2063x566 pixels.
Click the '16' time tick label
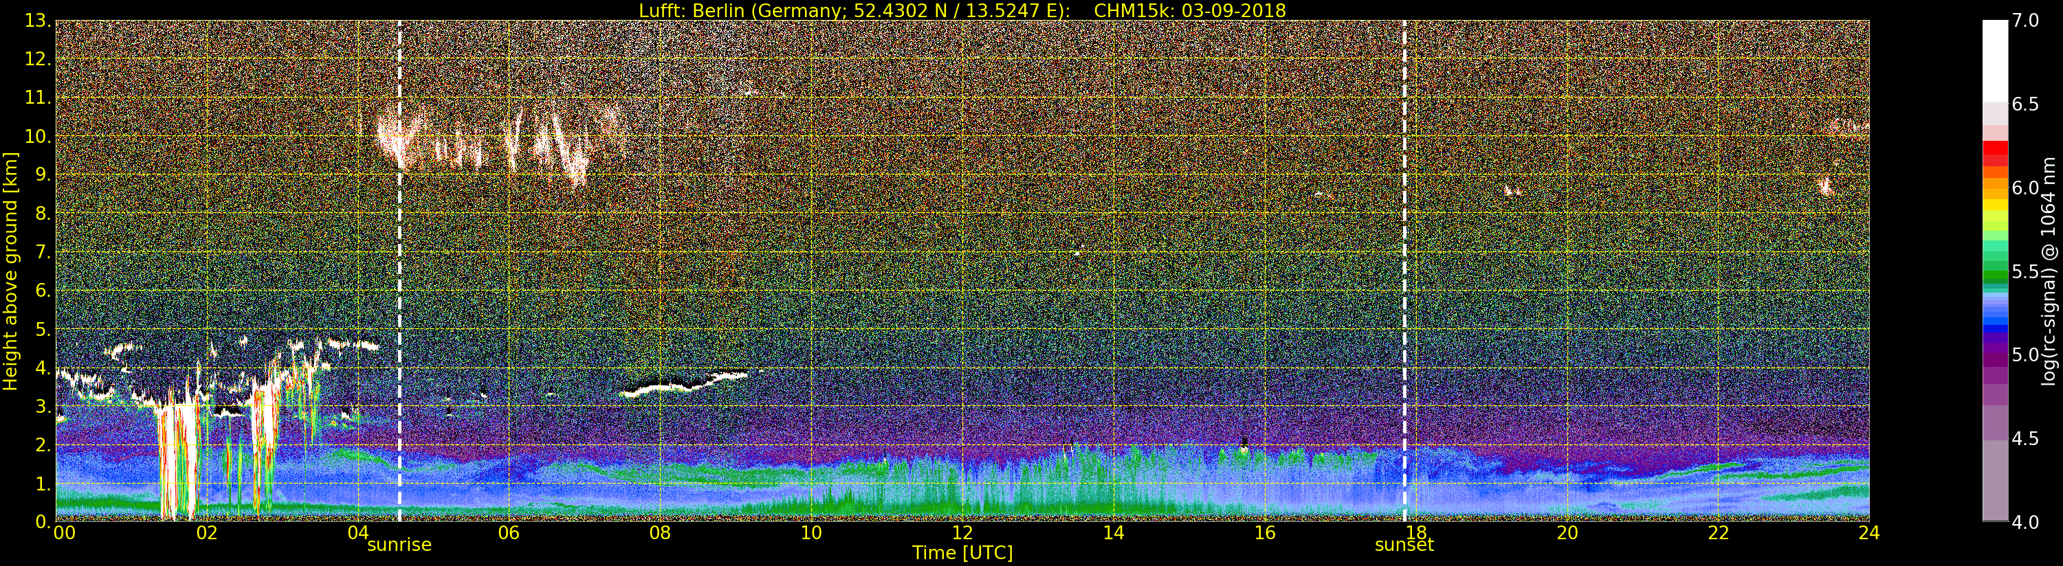(1265, 532)
